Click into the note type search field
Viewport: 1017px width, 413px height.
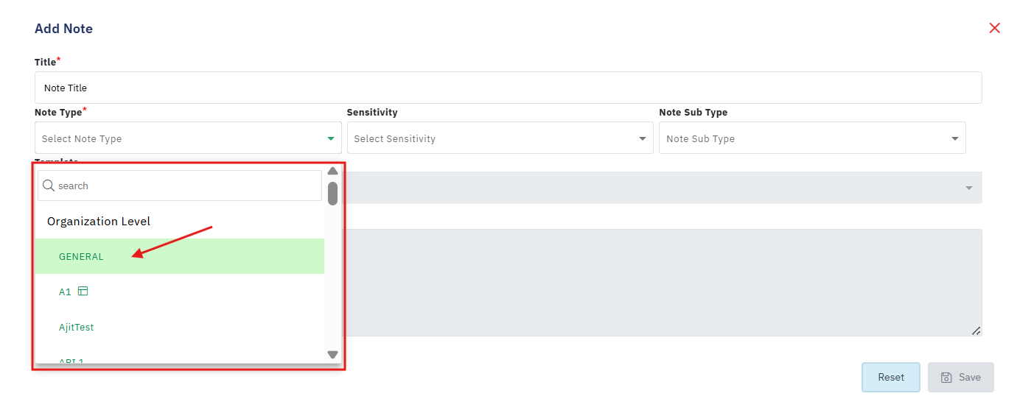tap(180, 186)
